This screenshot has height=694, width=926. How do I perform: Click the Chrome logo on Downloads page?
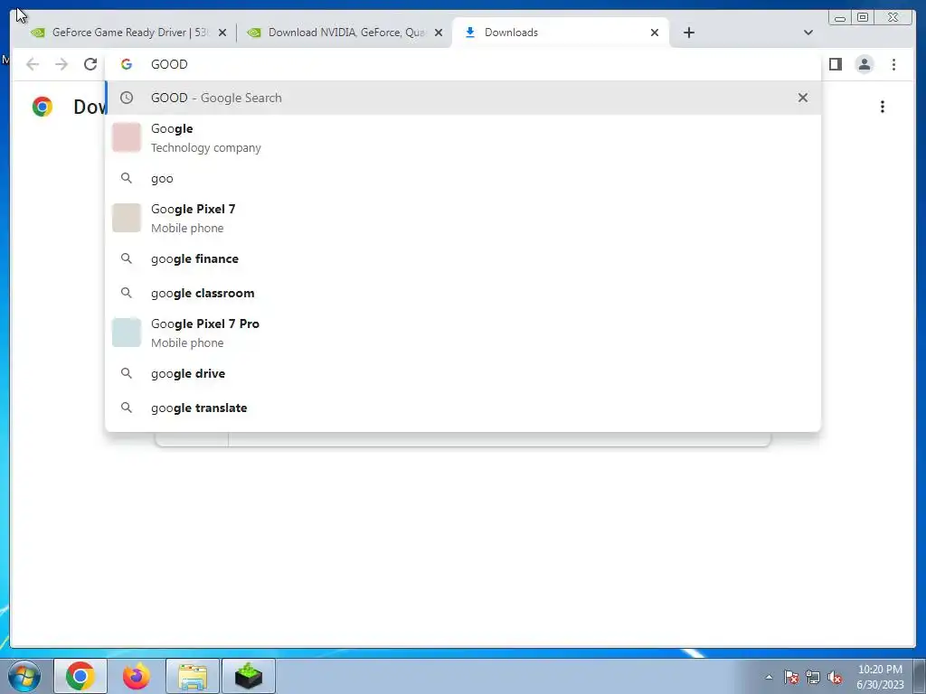click(43, 107)
